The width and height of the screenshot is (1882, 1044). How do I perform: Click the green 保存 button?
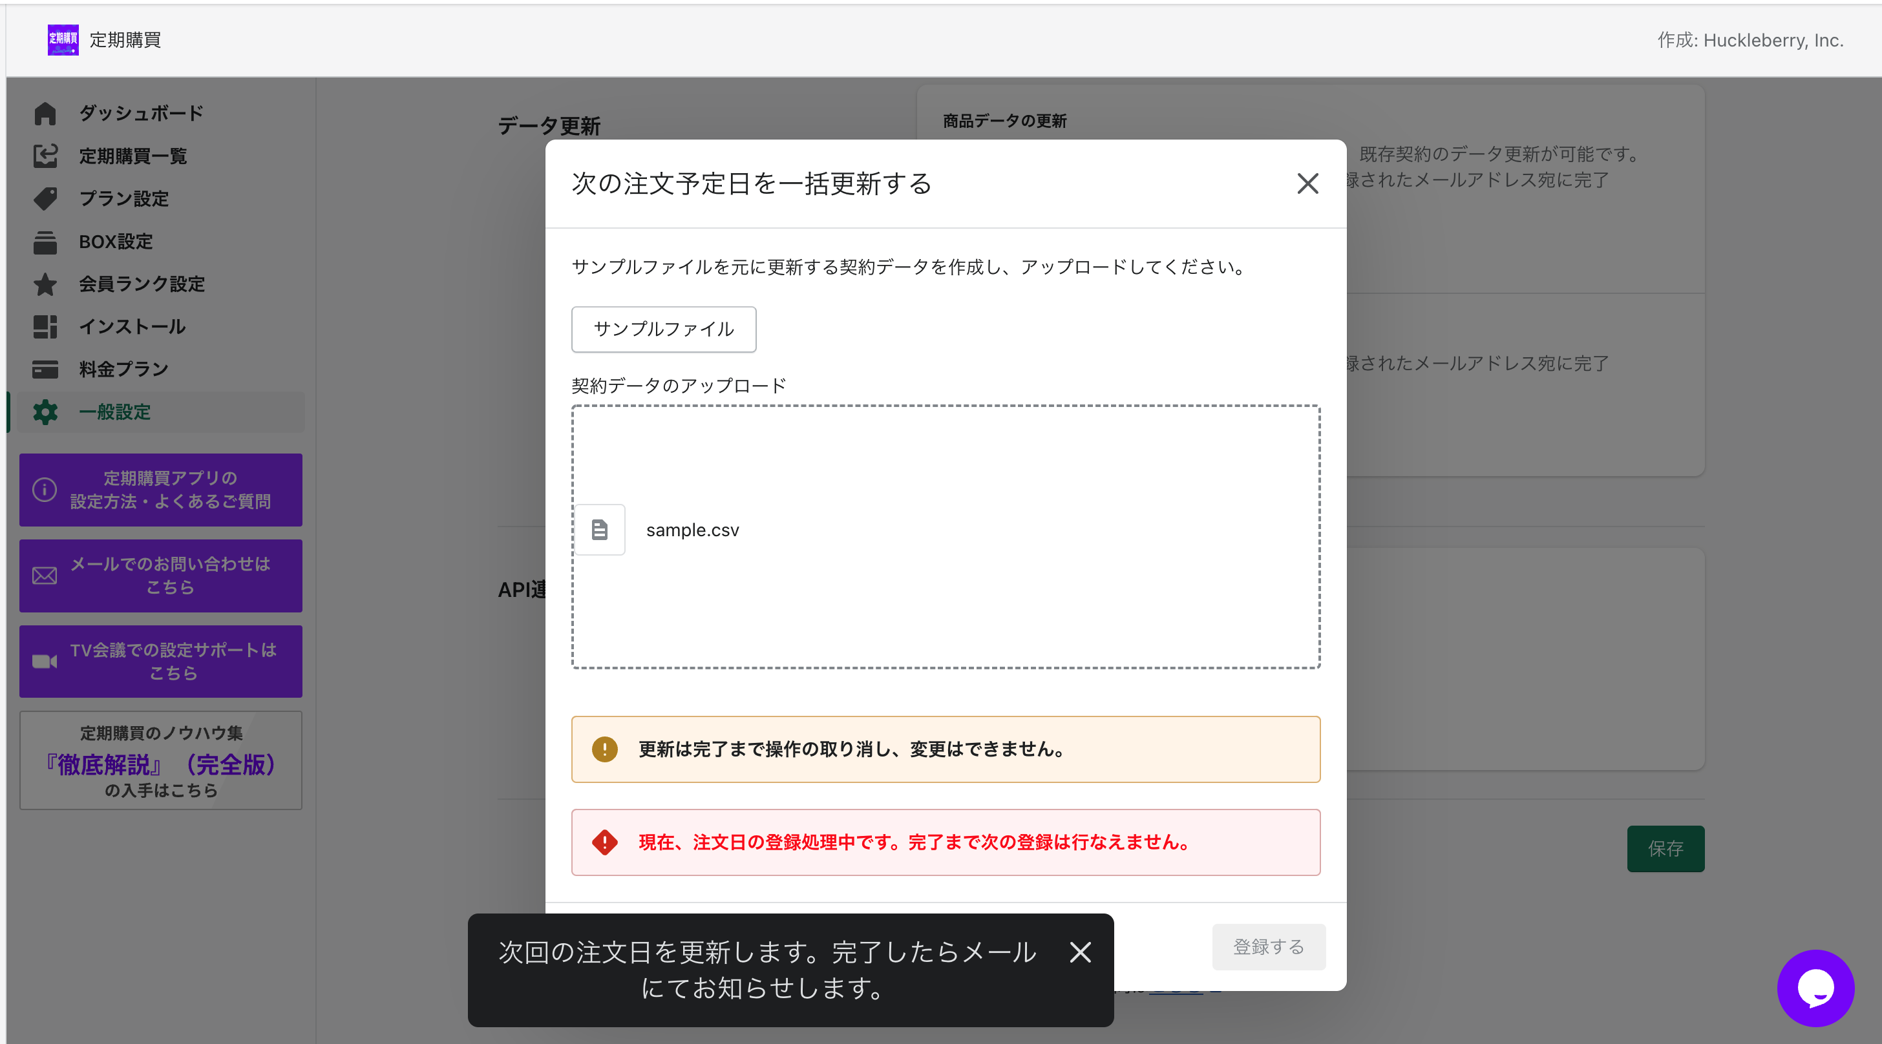(x=1665, y=848)
